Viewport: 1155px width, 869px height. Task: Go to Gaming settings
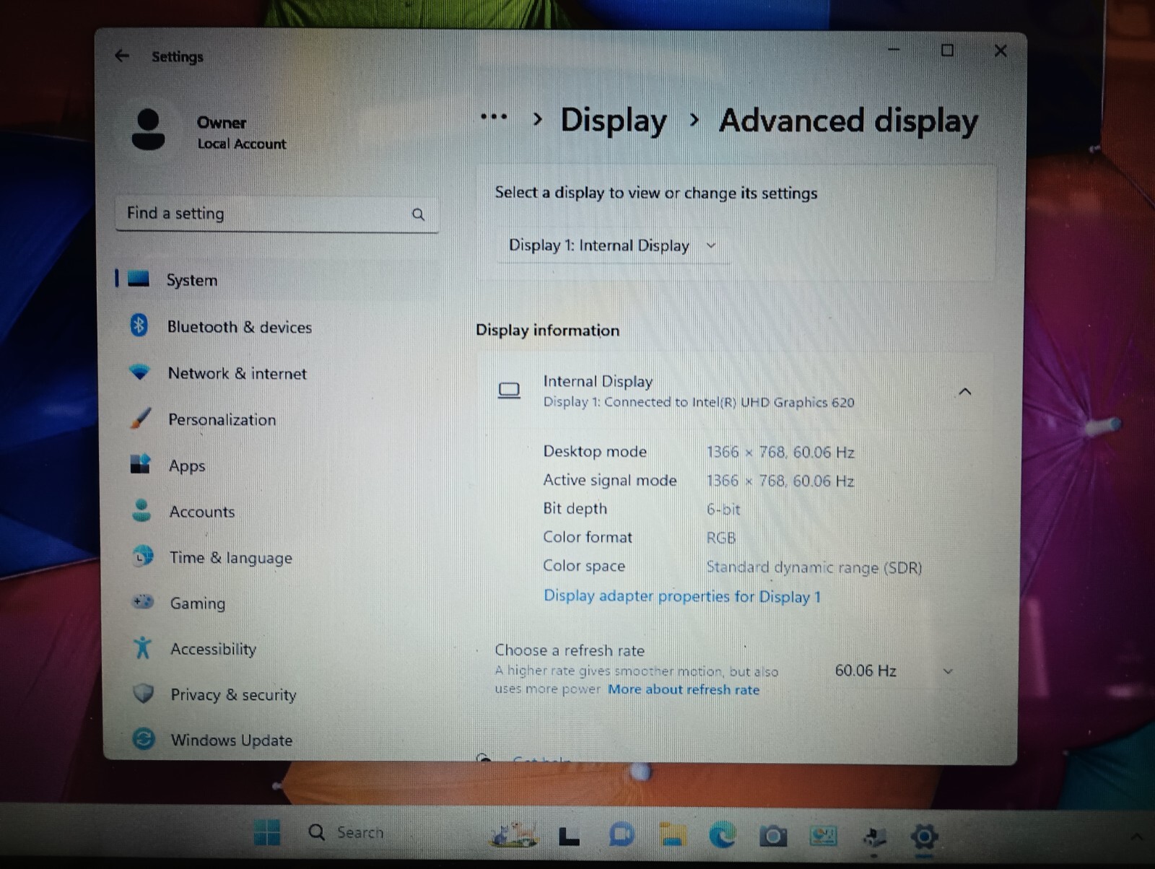pos(276,603)
